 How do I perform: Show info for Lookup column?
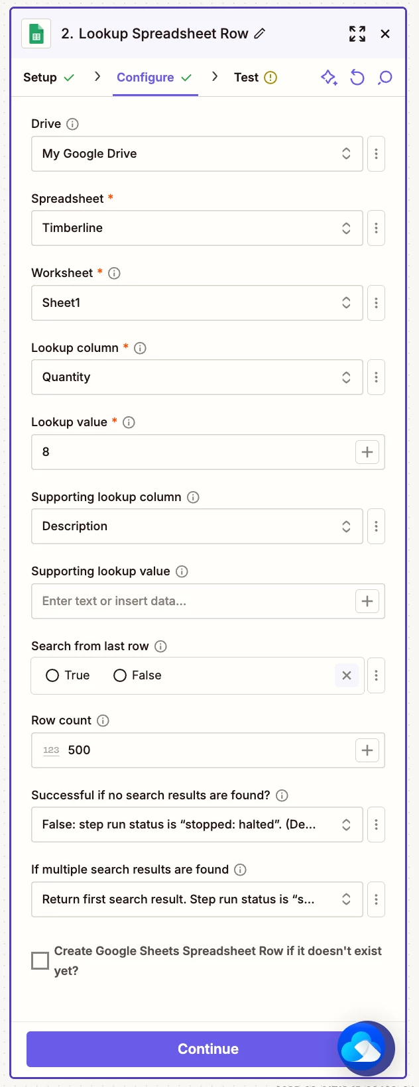140,348
